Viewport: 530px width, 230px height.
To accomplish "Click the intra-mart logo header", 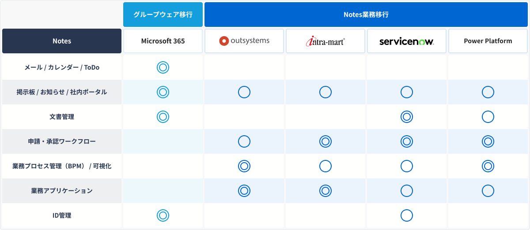I will (x=326, y=41).
